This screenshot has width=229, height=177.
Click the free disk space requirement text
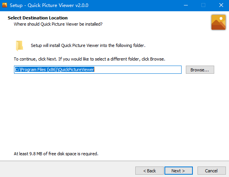[x=56, y=154]
